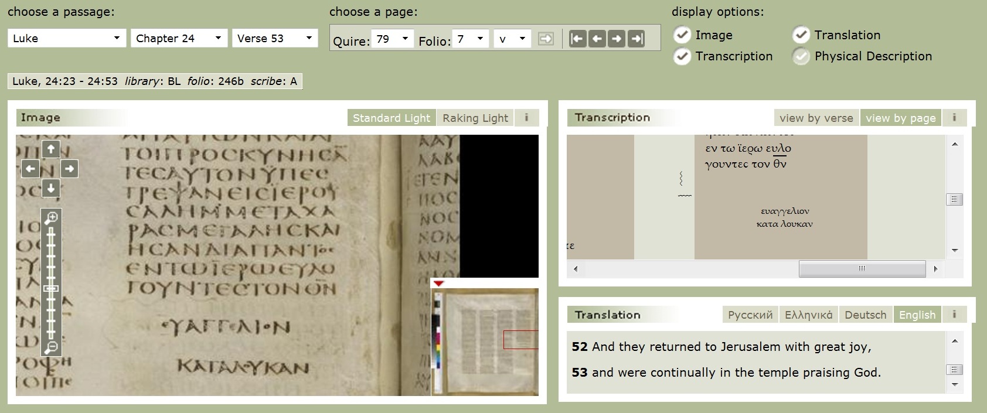Select view by verse
The image size is (987, 413).
816,118
